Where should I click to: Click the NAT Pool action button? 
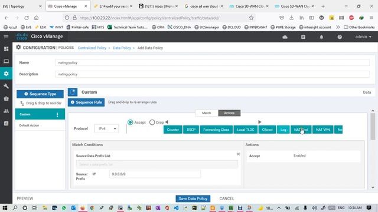pyautogui.click(x=301, y=130)
